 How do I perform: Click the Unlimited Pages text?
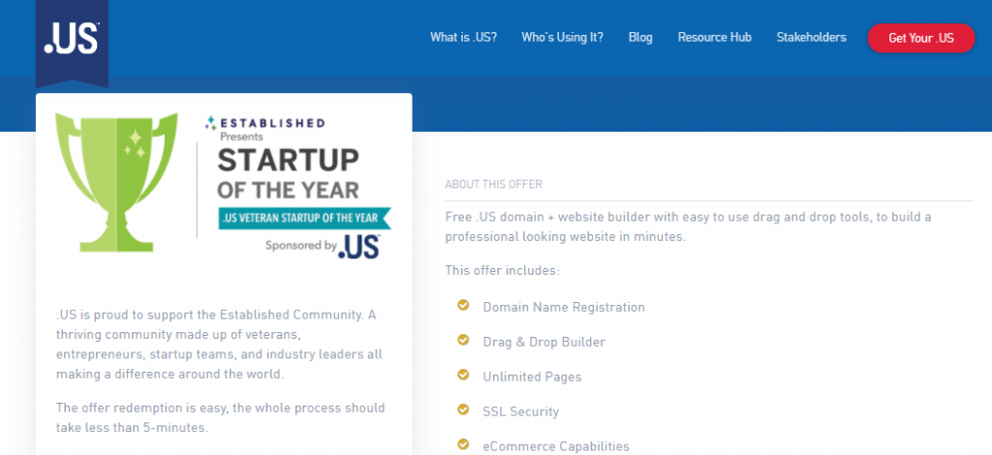[532, 377]
